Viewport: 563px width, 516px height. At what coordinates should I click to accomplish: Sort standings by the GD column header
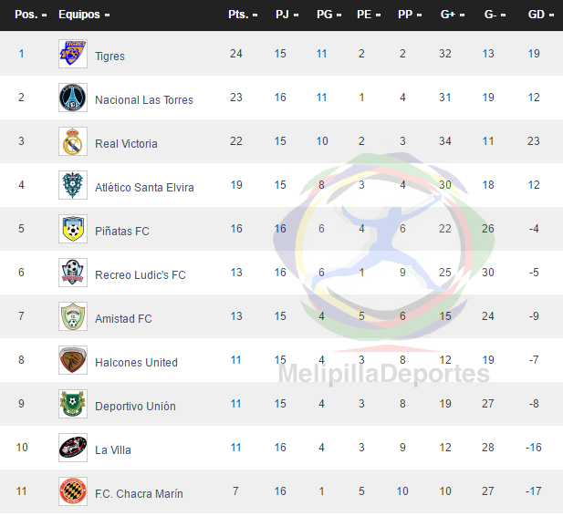click(x=541, y=15)
